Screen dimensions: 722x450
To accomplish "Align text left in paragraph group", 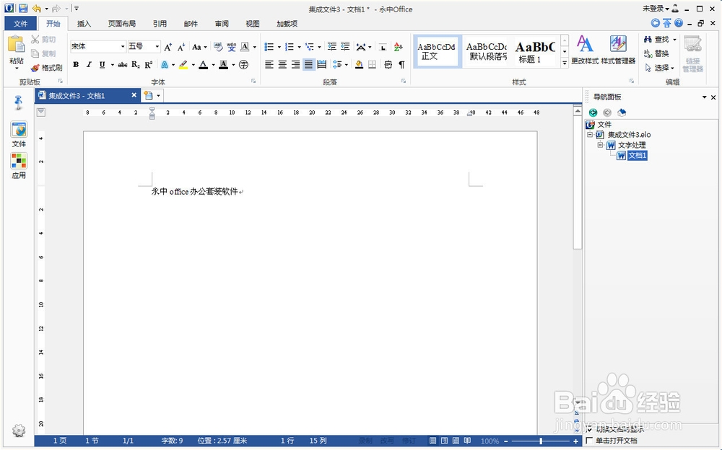I will click(x=269, y=65).
